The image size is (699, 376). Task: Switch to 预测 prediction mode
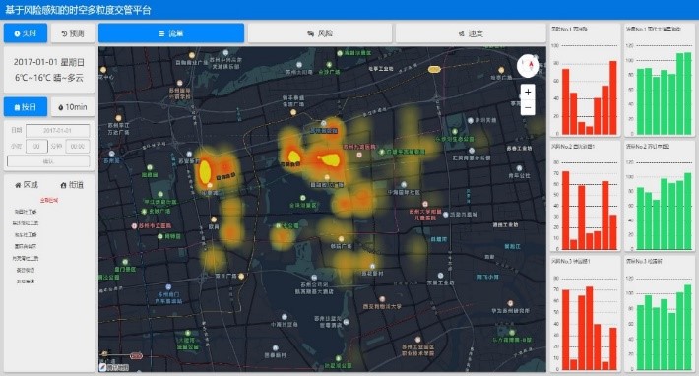tap(73, 33)
